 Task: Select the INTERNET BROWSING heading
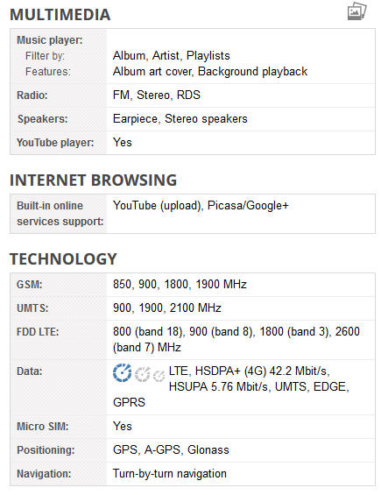click(x=93, y=180)
